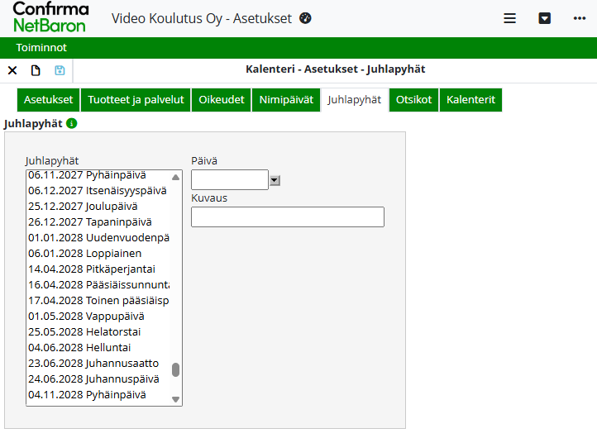Click the close X icon in toolbar
The width and height of the screenshot is (597, 438).
pos(12,70)
